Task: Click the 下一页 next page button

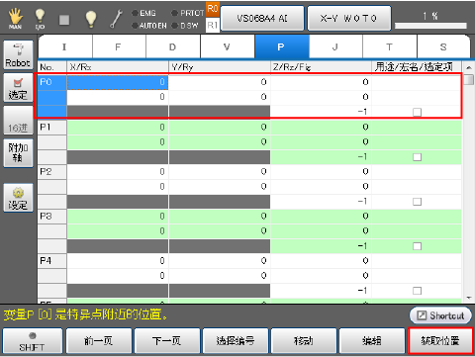Action: 166,341
